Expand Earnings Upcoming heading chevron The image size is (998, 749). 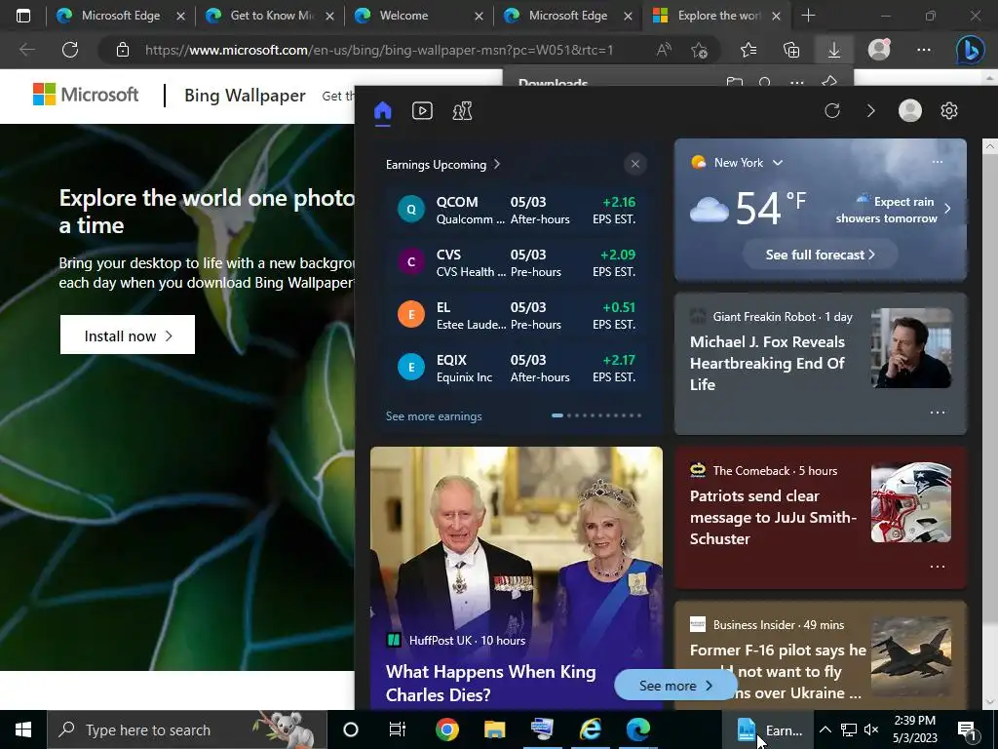497,164
